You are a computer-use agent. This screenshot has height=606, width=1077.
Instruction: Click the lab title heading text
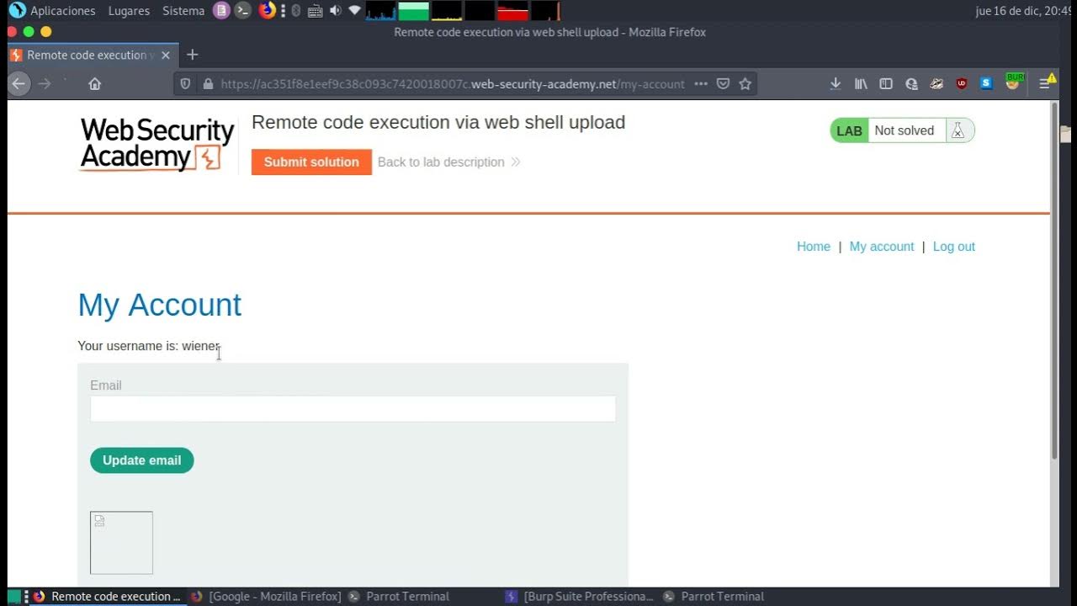point(438,122)
